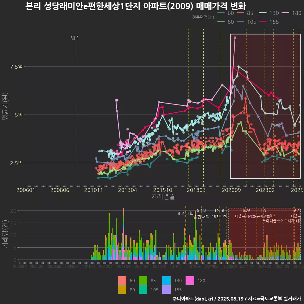
Task: Click the pink 180 bar legend swatch
Action: point(190,280)
